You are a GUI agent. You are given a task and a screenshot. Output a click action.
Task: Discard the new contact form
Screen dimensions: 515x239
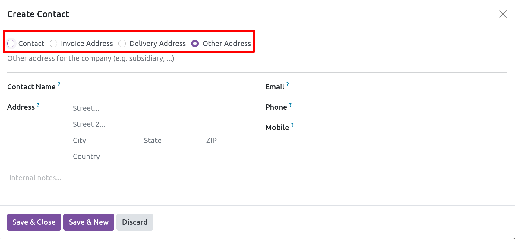pyautogui.click(x=134, y=222)
